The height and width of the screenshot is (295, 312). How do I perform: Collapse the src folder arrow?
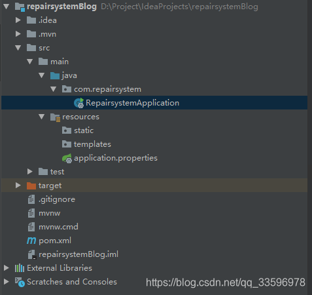coord(18,48)
